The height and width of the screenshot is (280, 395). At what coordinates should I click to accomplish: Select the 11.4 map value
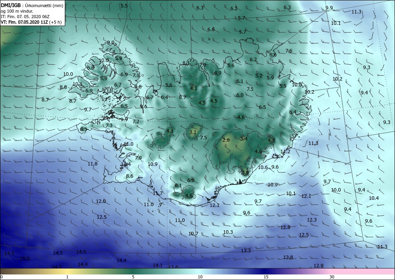pos(126,164)
